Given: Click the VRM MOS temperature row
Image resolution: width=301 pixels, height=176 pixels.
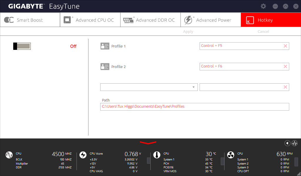Looking at the screenshot, I should coord(188,171).
